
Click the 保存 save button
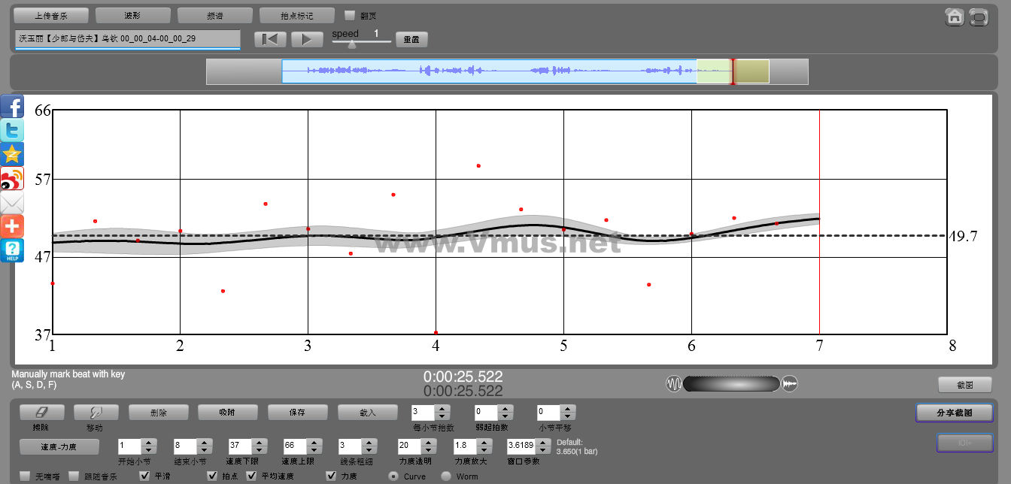297,412
